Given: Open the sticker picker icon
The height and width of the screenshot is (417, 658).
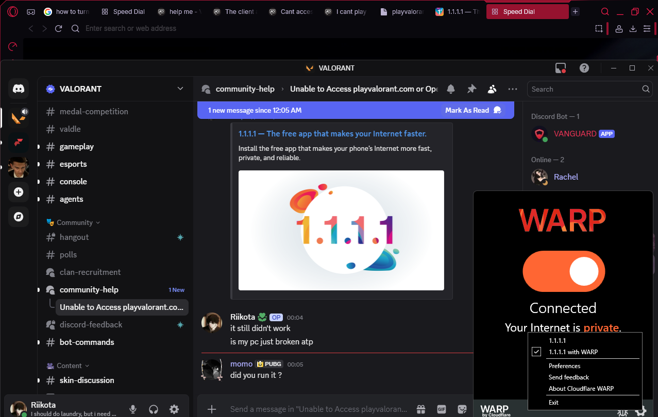Looking at the screenshot, I should 462,409.
